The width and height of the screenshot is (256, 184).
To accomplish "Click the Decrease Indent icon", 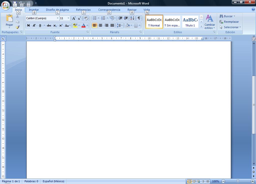I will (120, 18).
